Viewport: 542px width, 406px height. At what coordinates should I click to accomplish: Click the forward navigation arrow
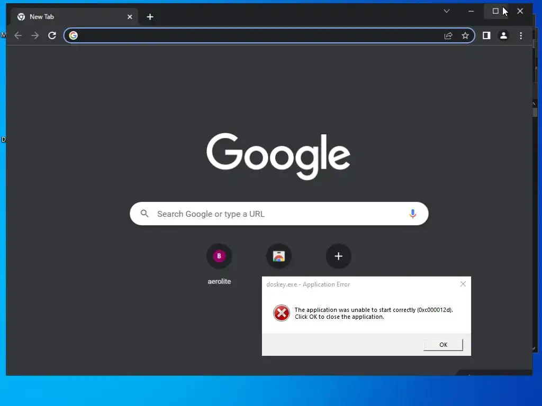[x=35, y=35]
